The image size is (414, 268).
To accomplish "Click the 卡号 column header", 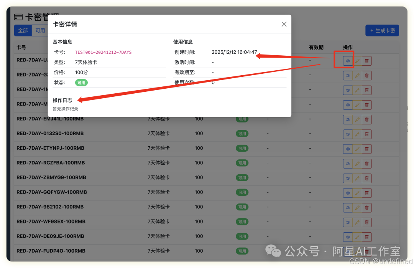I will coord(21,47).
